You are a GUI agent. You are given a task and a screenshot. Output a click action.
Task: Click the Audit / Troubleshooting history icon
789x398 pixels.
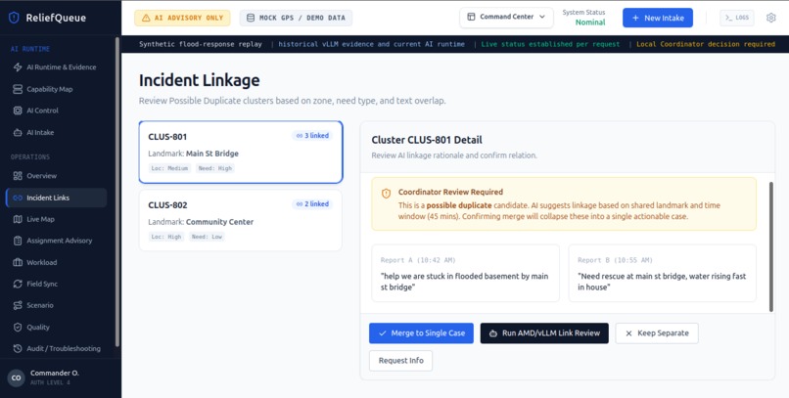18,349
